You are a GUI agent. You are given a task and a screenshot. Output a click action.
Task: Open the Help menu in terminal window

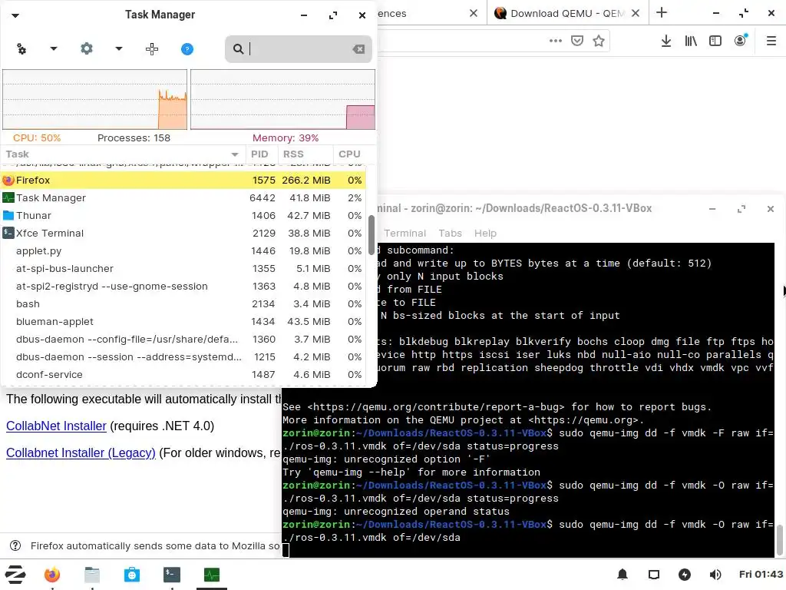[485, 234]
